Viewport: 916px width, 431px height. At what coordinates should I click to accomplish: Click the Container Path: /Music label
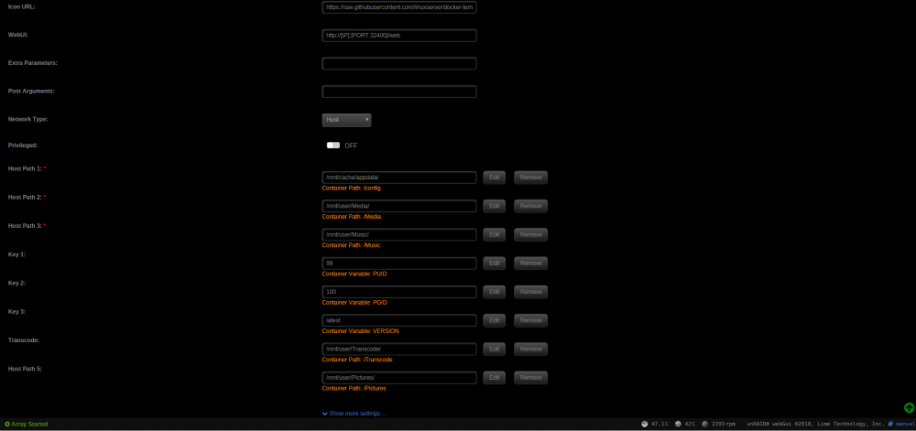351,245
